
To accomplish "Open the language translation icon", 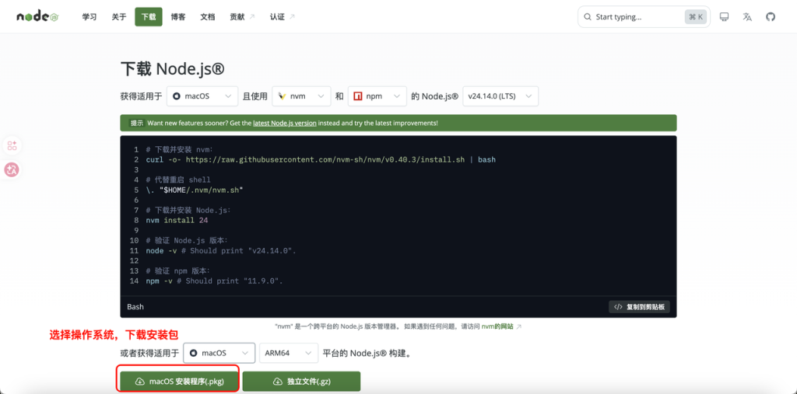I will [x=747, y=16].
